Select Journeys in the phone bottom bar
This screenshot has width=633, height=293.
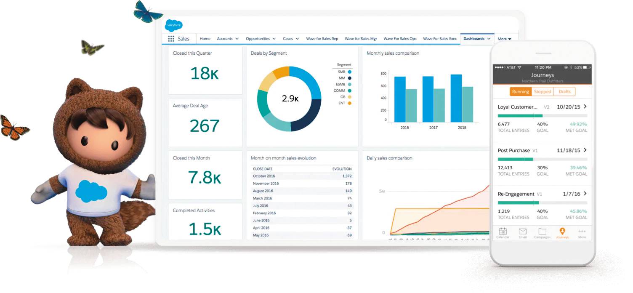[562, 233]
